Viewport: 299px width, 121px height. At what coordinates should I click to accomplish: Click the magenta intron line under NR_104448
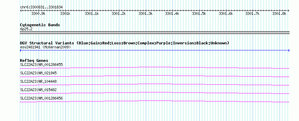155,84
